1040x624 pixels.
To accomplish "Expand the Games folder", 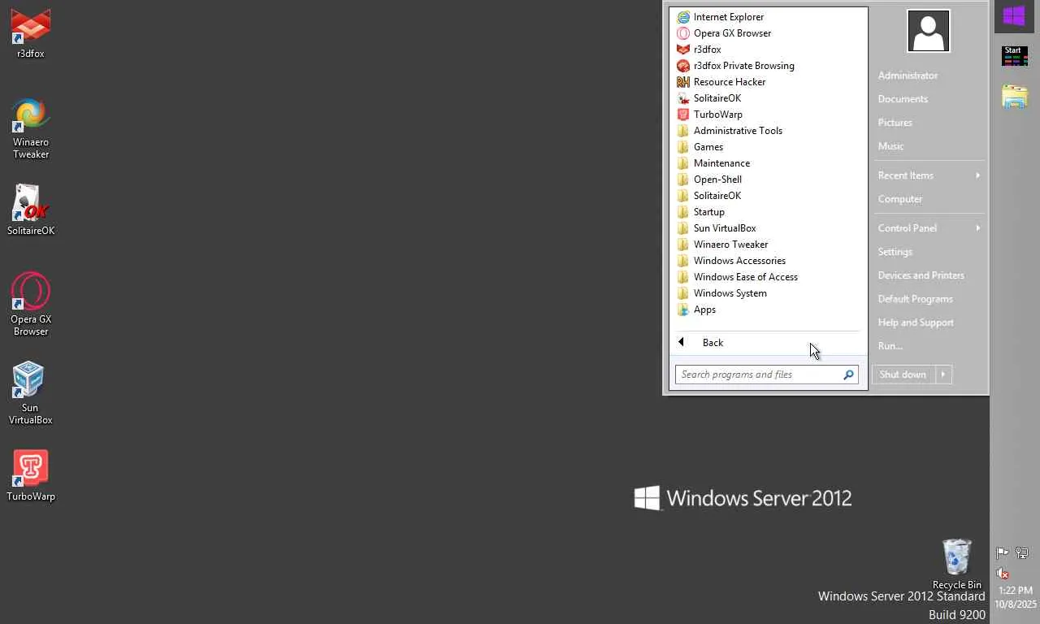I will 768,147.
